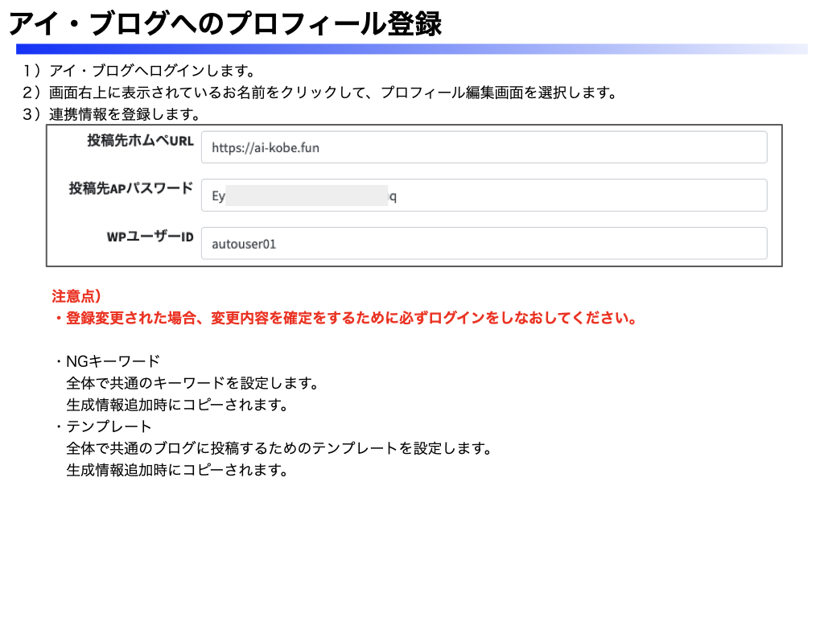Click the WPユーザーID label
Image resolution: width=824 pixels, height=618 pixels.
click(x=150, y=237)
